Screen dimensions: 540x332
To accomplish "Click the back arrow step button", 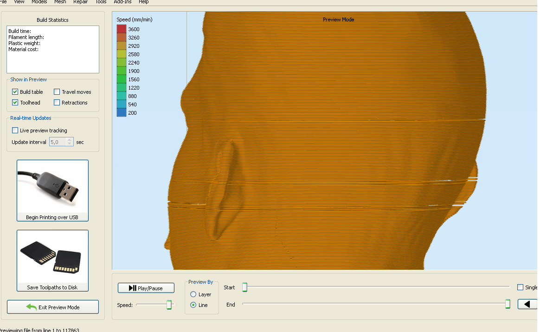I will [527, 304].
